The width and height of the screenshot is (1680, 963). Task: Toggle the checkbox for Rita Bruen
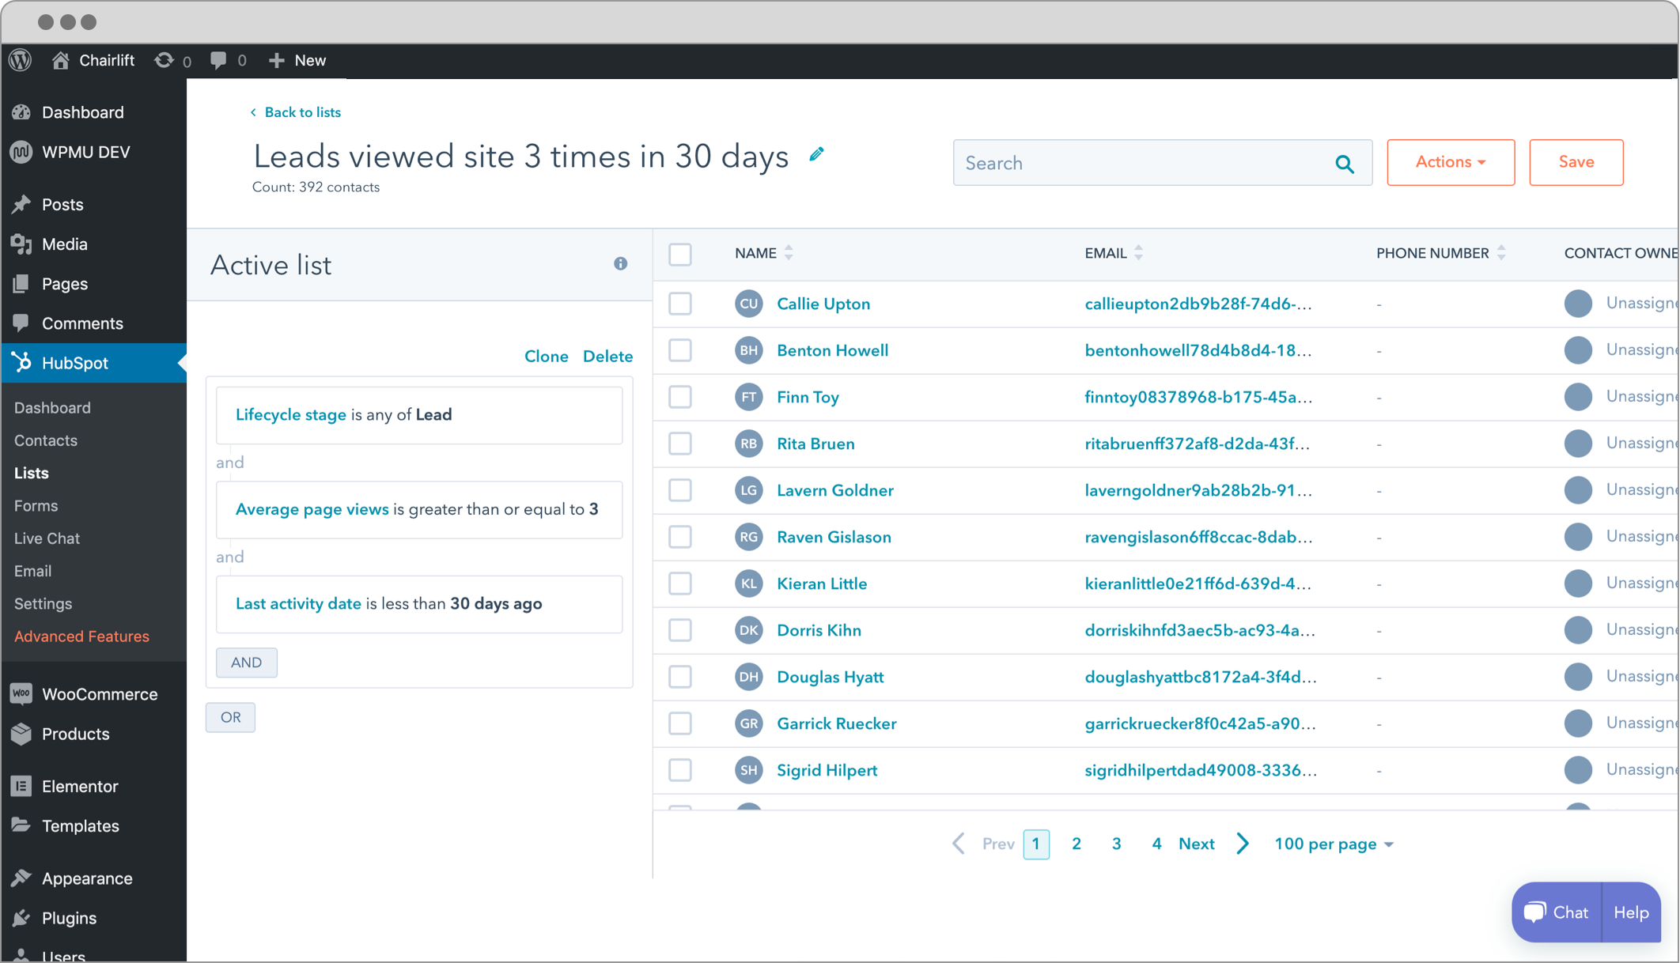(x=679, y=443)
